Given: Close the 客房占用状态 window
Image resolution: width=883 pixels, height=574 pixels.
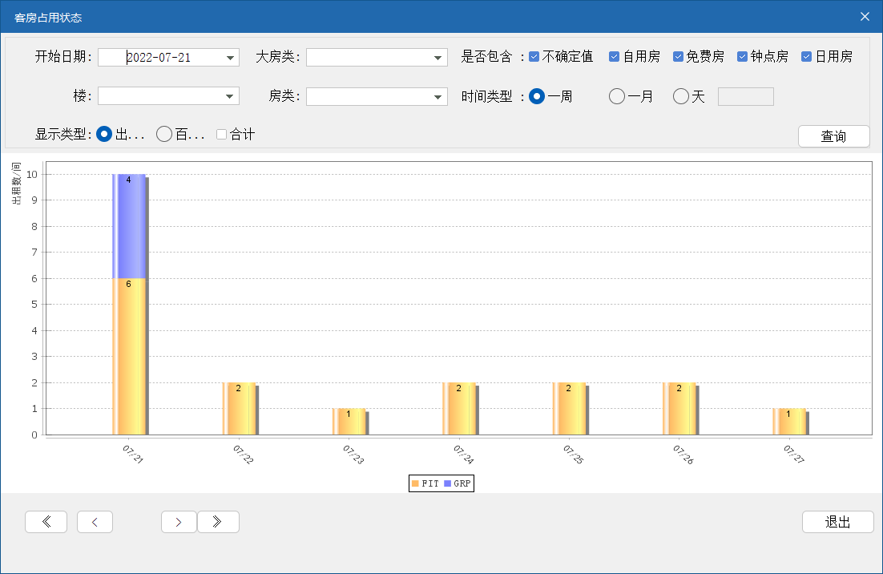Looking at the screenshot, I should pos(865,17).
